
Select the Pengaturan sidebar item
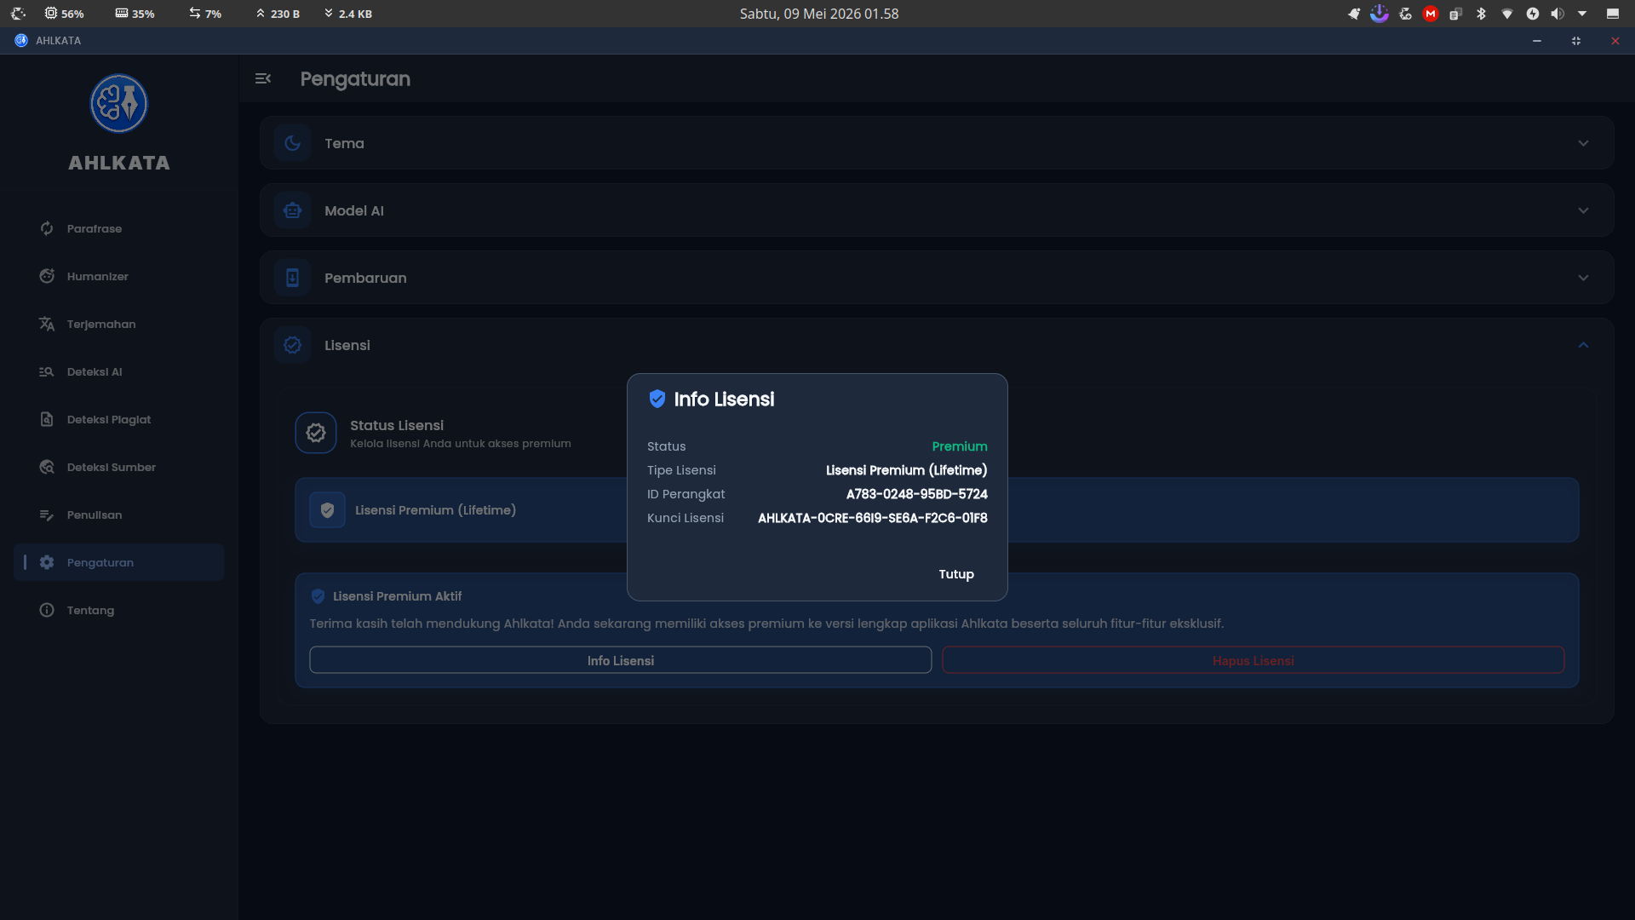pyautogui.click(x=119, y=562)
